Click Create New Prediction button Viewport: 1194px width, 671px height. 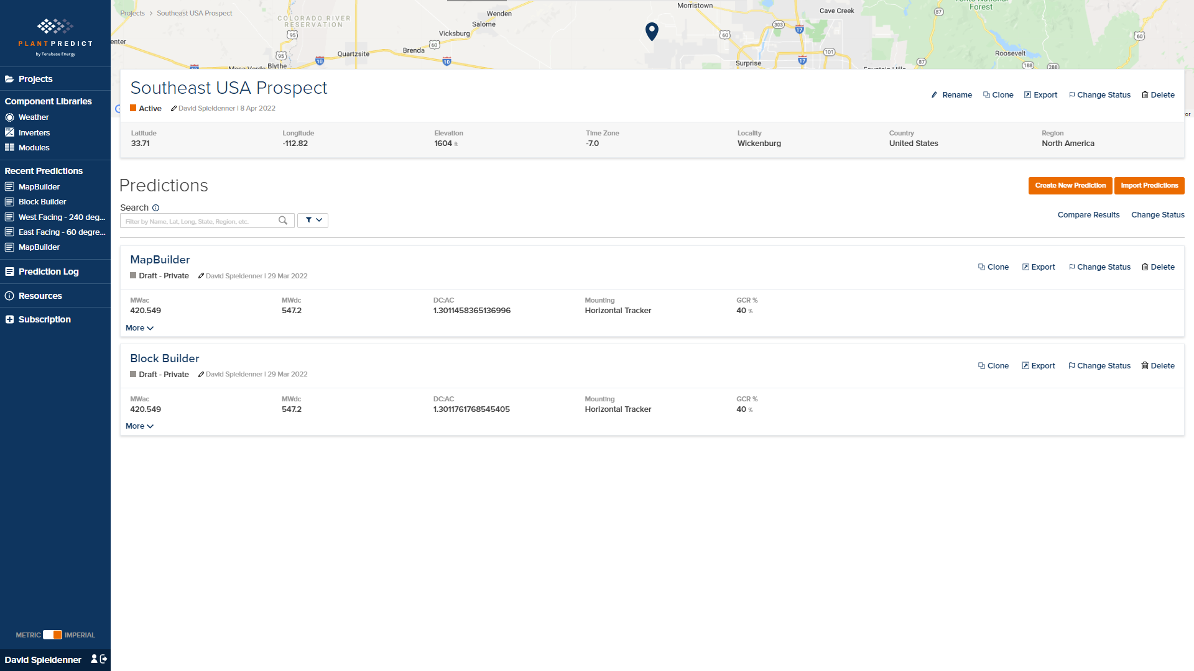point(1070,186)
